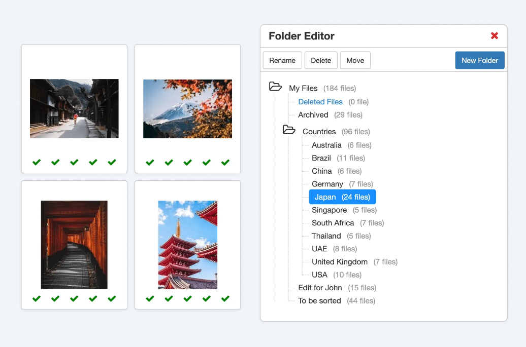Click third green checkmark under street photo

point(74,162)
